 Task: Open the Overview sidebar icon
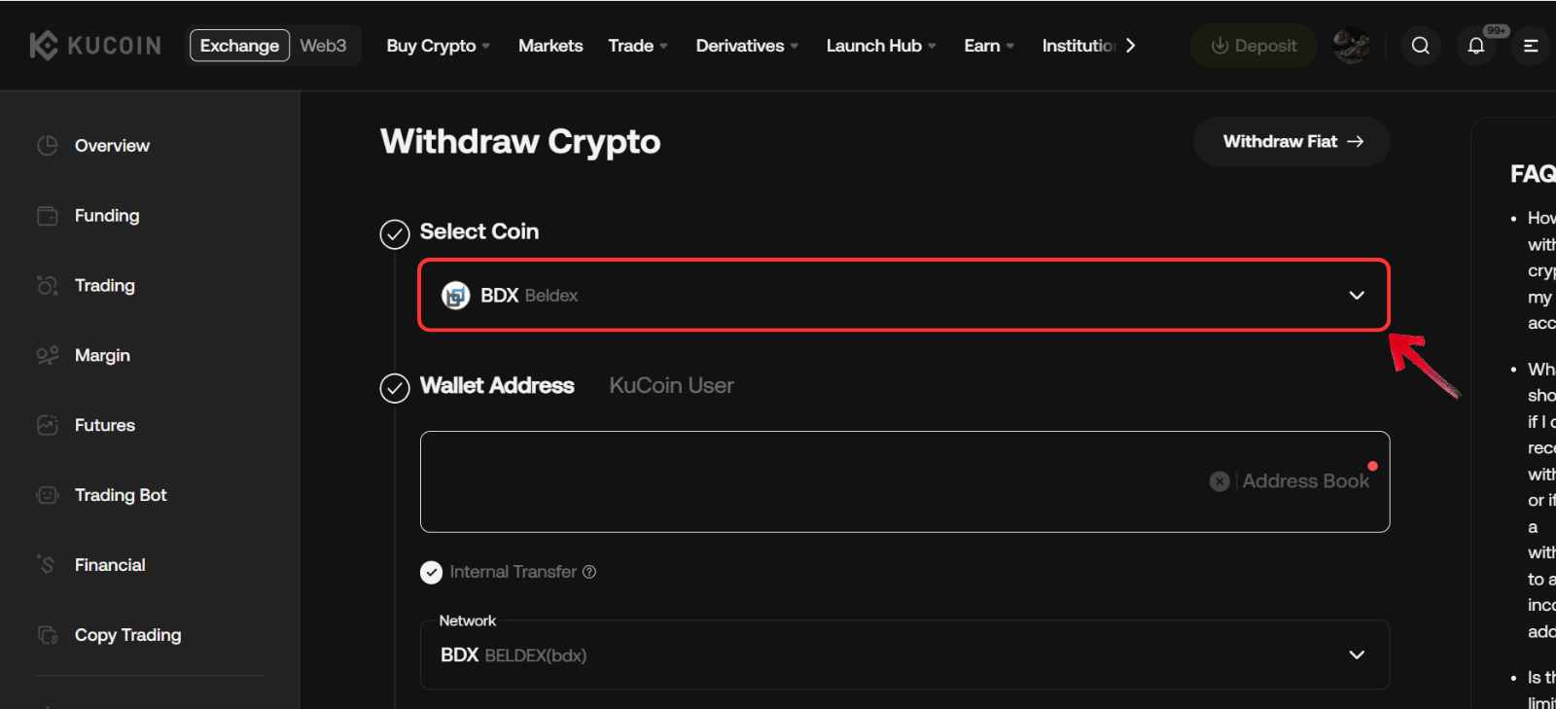(47, 145)
